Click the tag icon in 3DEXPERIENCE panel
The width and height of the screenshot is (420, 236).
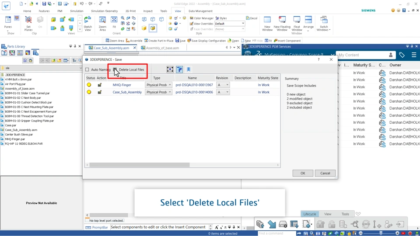(x=402, y=55)
